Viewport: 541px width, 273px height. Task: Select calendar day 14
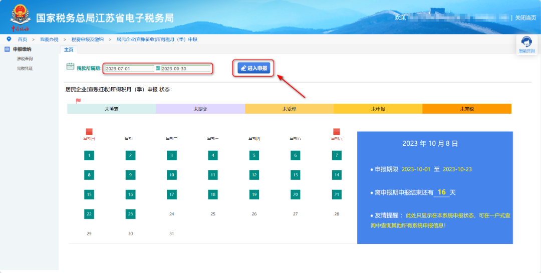pyautogui.click(x=337, y=175)
